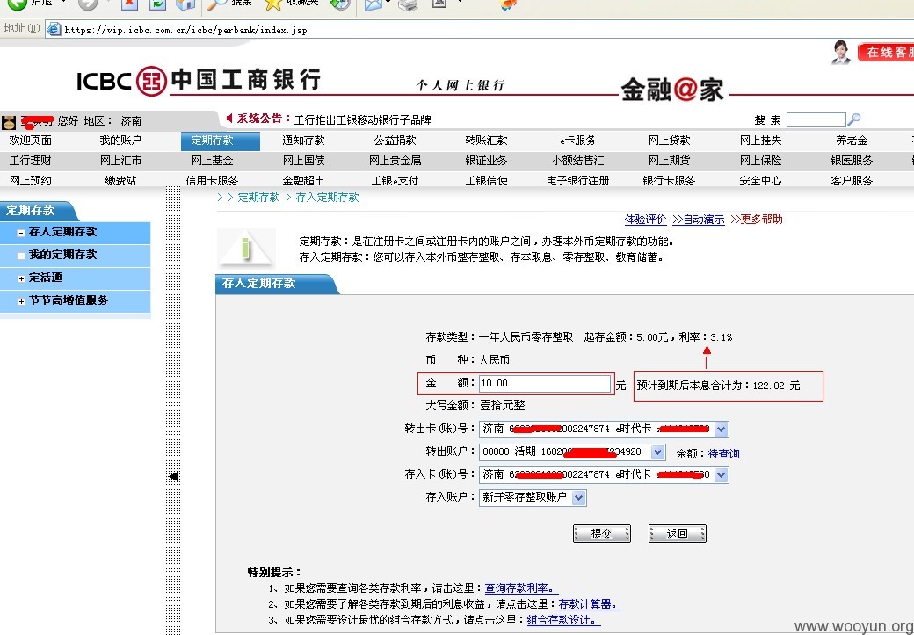Image resolution: width=914 pixels, height=635 pixels.
Task: Open the 银证业务 menu
Action: point(487,160)
